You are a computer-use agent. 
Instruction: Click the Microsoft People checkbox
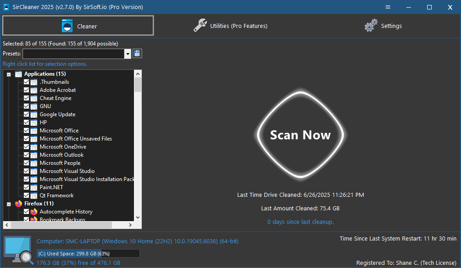[27, 163]
